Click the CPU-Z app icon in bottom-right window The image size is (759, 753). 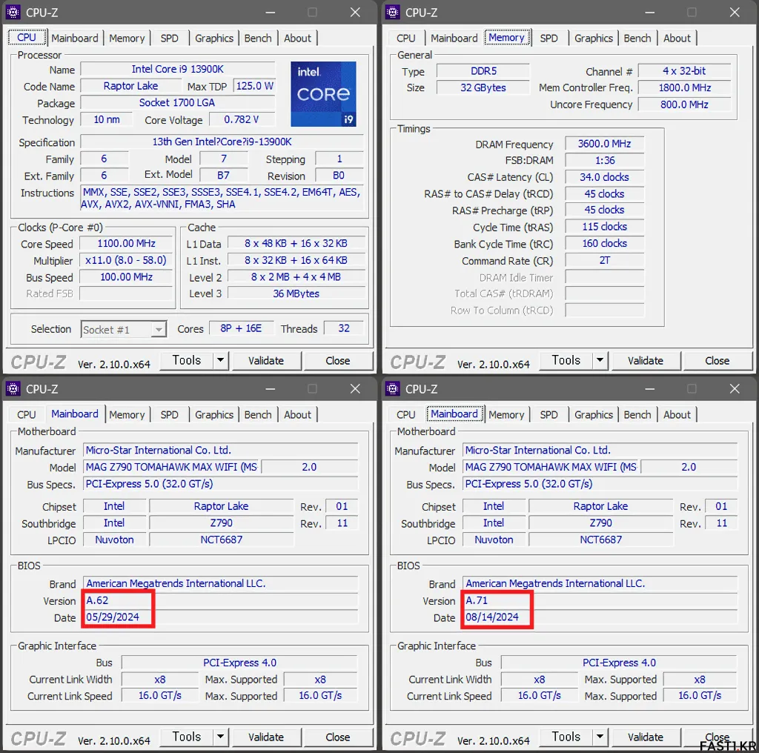click(392, 388)
